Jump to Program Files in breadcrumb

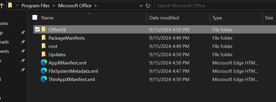point(36,6)
